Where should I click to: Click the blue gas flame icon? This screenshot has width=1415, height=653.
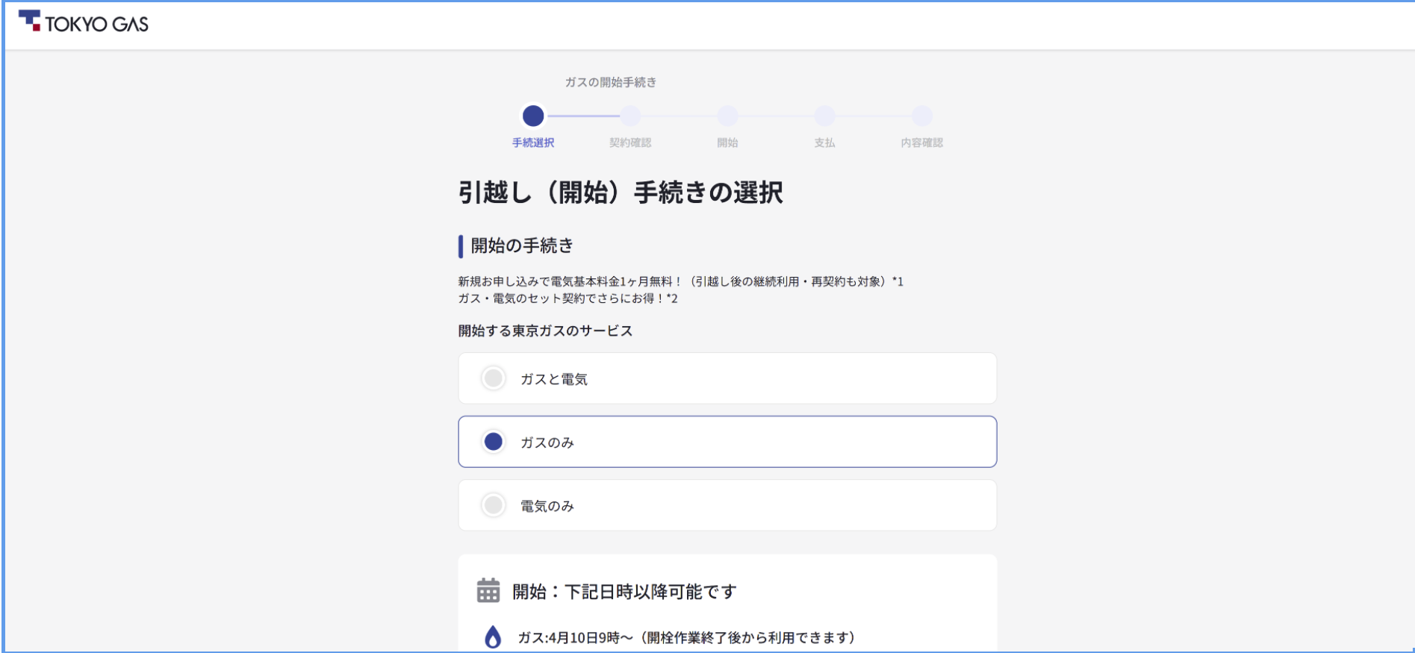[493, 637]
